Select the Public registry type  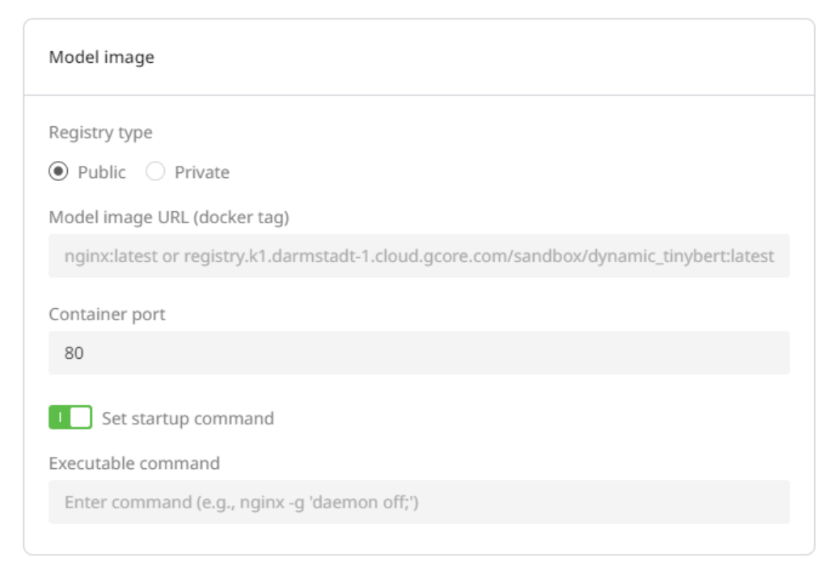click(x=58, y=171)
